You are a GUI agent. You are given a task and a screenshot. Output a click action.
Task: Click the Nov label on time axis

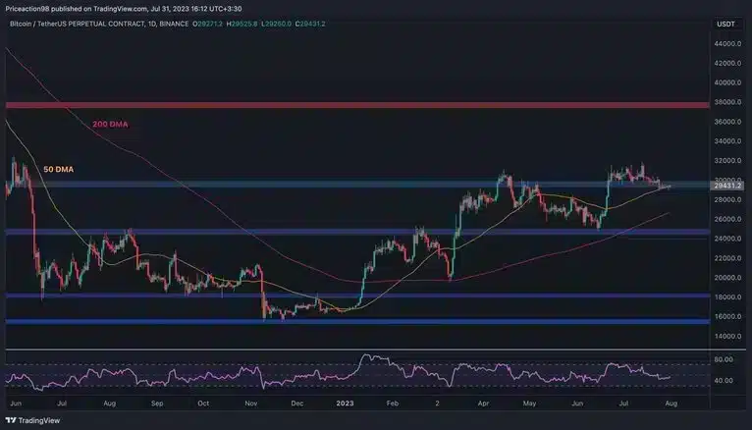[250, 403]
